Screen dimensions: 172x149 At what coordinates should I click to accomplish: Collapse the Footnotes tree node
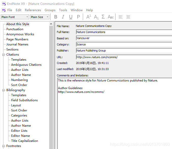[x=3, y=146]
